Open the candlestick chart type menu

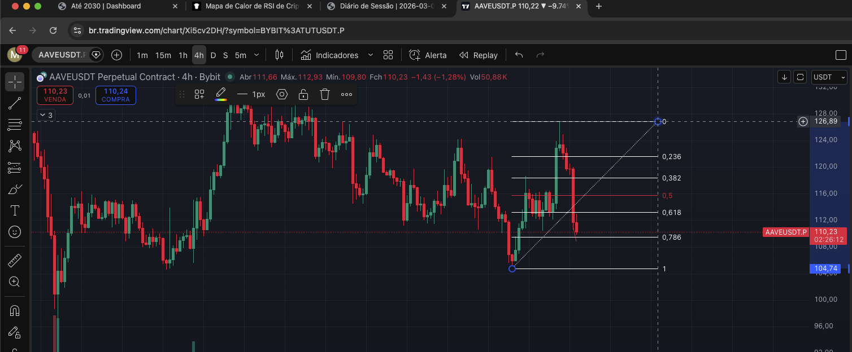click(279, 55)
